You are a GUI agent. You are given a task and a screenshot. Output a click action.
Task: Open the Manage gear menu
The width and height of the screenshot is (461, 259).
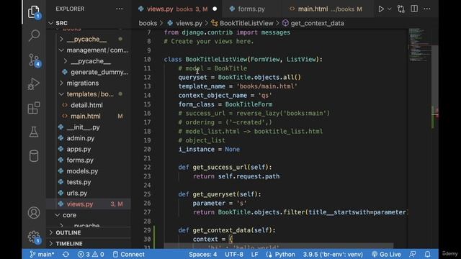pos(34,237)
